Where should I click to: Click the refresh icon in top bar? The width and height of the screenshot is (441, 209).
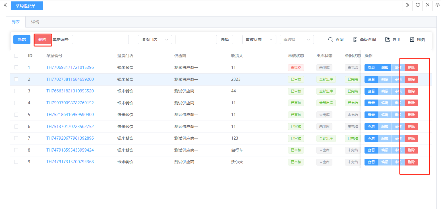click(x=417, y=5)
